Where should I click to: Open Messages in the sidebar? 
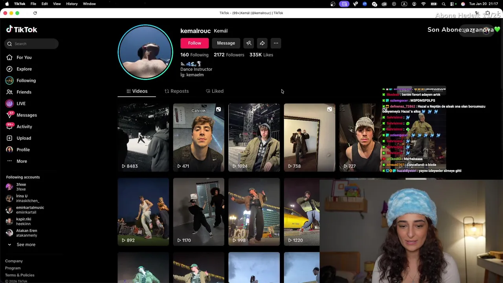[22, 115]
